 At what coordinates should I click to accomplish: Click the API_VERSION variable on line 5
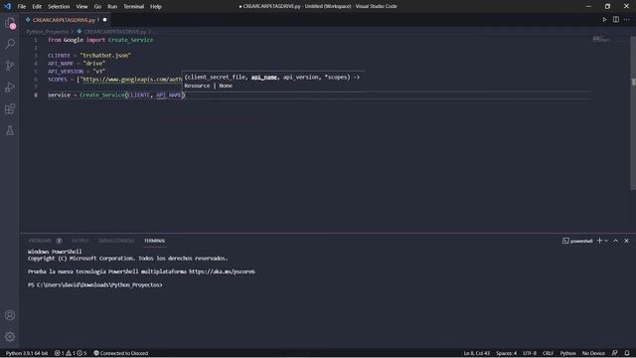click(66, 71)
